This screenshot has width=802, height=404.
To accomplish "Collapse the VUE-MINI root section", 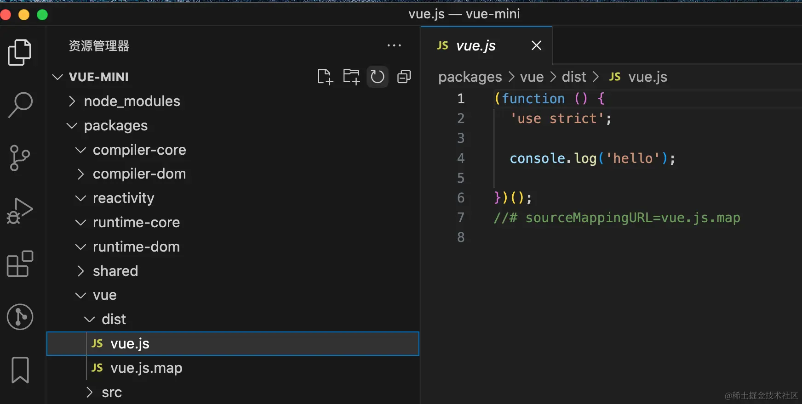I will (57, 77).
